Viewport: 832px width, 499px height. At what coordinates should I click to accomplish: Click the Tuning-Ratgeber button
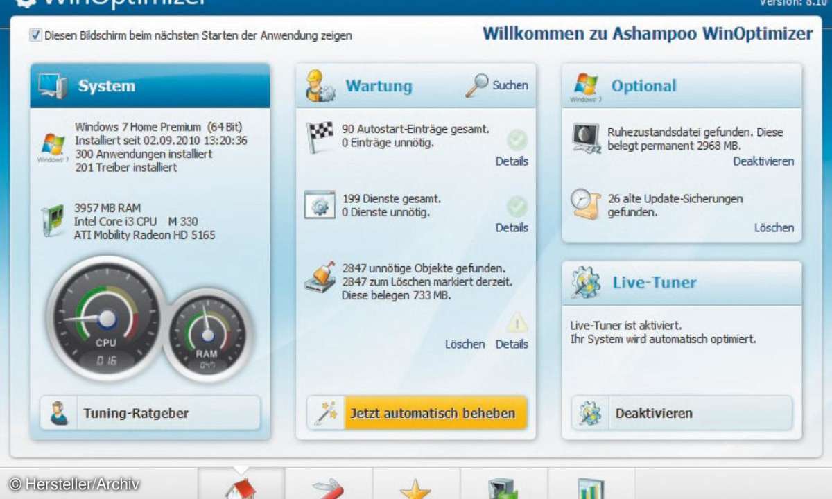point(150,413)
